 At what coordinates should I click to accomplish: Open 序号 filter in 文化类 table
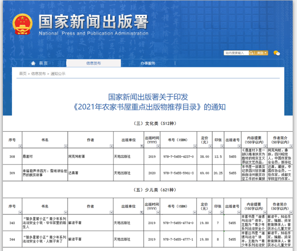[20, 146]
